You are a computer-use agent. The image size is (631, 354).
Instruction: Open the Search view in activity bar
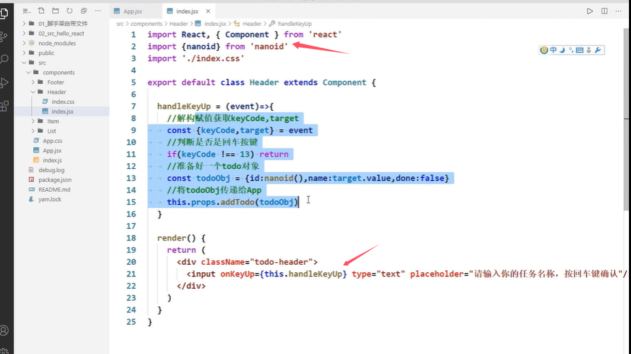click(4, 59)
